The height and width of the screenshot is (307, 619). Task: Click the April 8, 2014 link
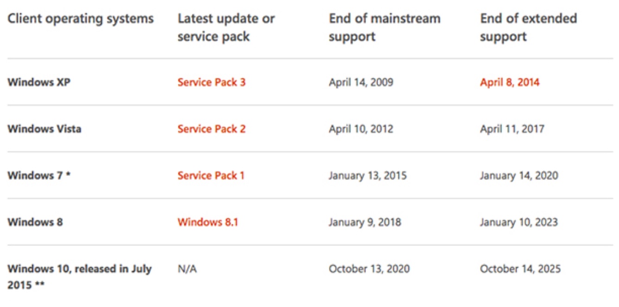[510, 83]
